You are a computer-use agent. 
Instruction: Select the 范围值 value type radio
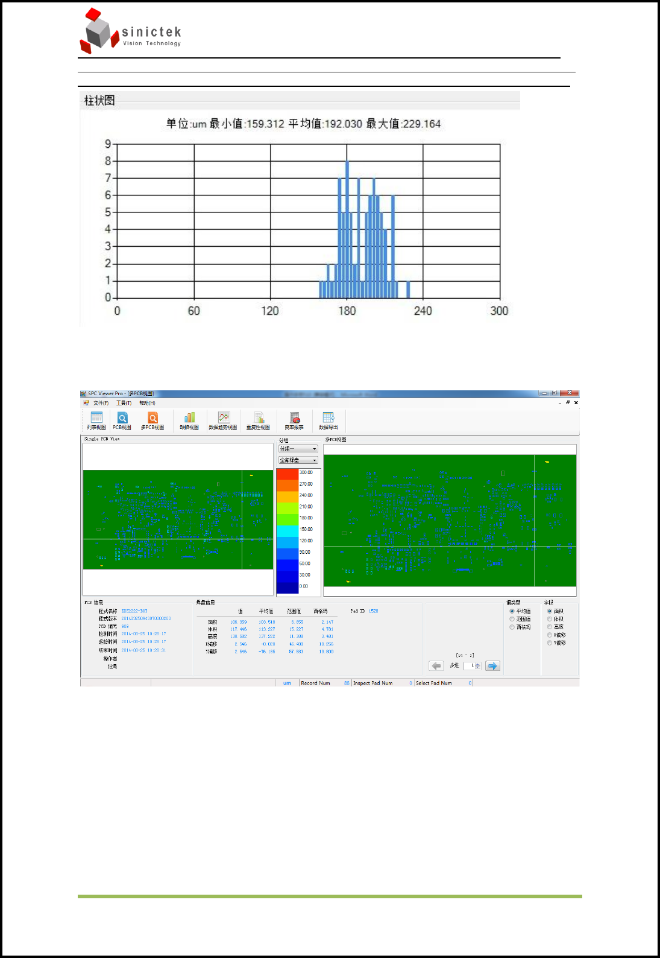click(x=520, y=619)
